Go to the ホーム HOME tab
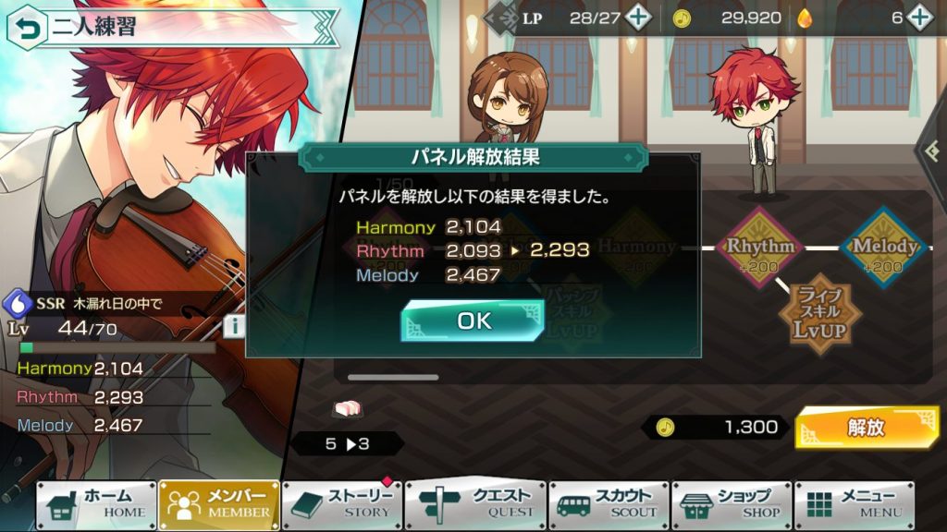 click(x=96, y=505)
